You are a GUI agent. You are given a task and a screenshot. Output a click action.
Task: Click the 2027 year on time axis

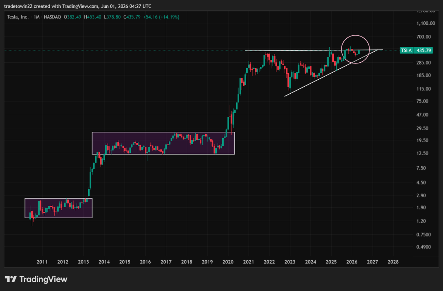(373, 261)
